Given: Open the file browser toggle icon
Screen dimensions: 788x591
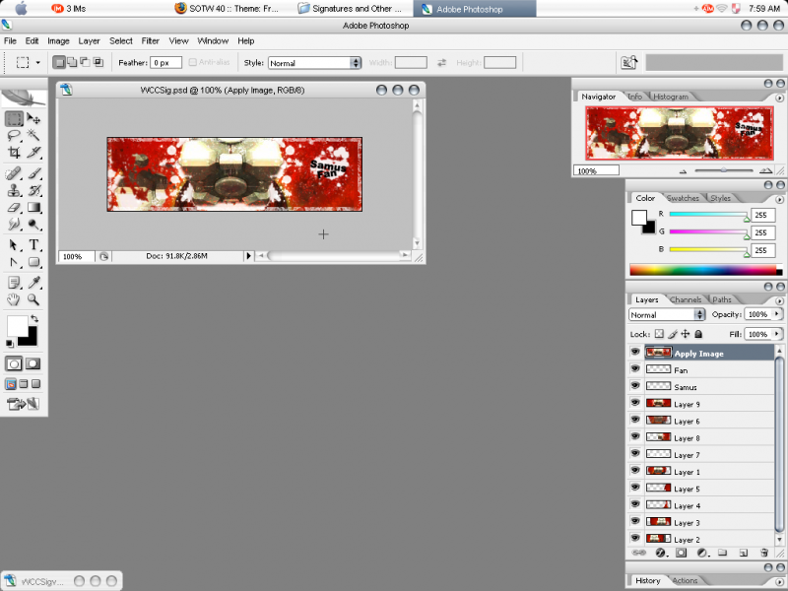Looking at the screenshot, I should (x=629, y=62).
